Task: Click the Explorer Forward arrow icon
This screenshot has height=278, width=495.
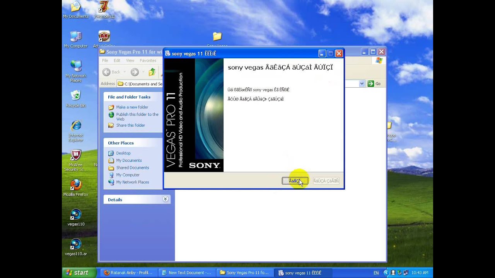Action: click(135, 72)
